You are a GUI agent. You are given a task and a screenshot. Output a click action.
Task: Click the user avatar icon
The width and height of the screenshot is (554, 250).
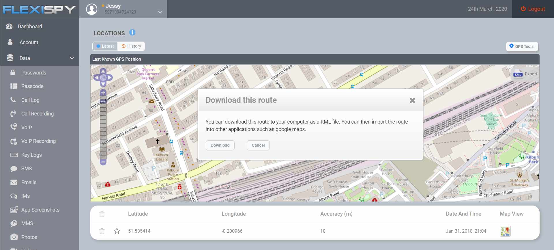click(x=92, y=9)
